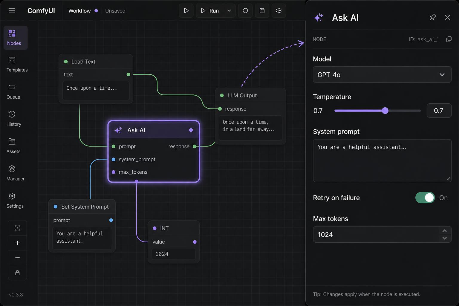
Task: Click the prompt input port on Ask AI
Action: (x=114, y=146)
